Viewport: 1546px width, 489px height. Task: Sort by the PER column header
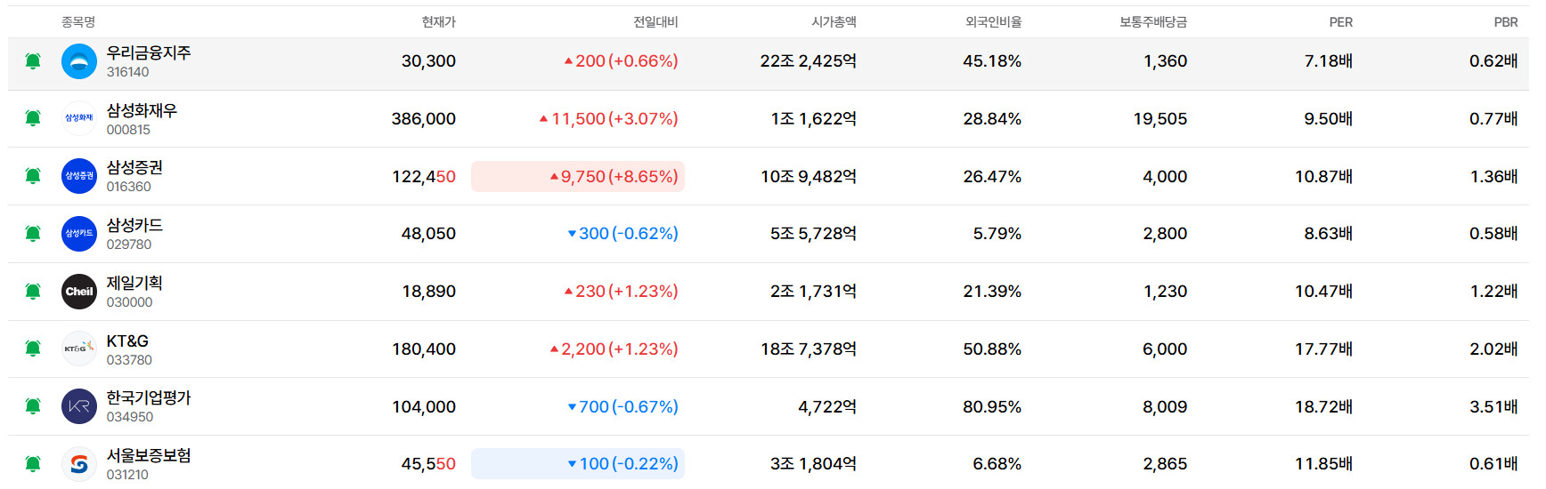[1340, 22]
